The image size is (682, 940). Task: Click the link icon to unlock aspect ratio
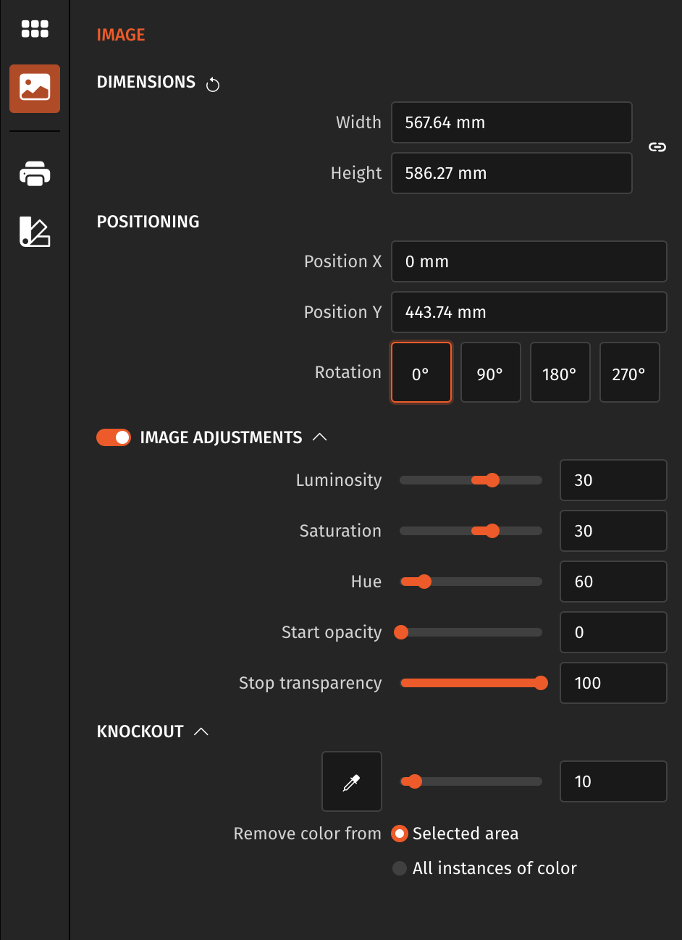click(x=657, y=147)
